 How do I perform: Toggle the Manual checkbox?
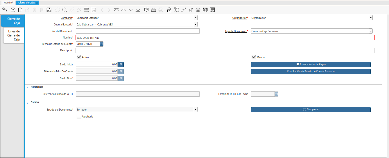click(254, 57)
